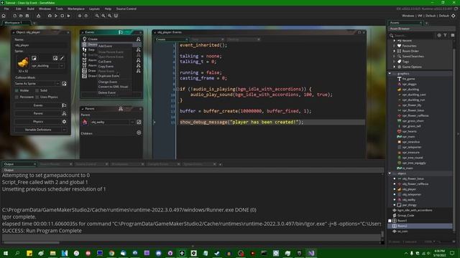Open the sprite editor pencil icon

coord(62,58)
